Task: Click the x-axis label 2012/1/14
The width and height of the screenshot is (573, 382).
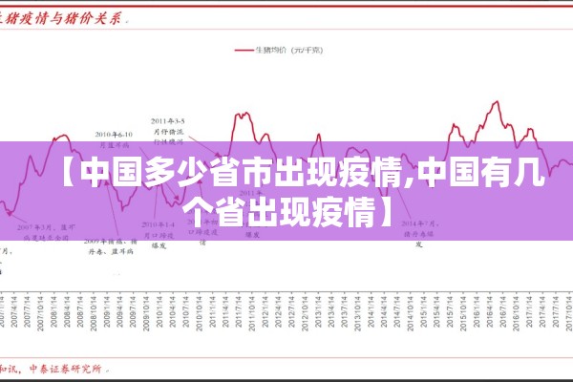Action: [x=265, y=311]
